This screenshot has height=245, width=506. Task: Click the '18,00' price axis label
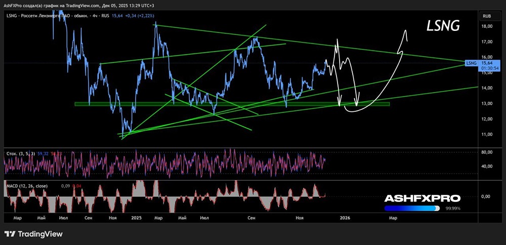(x=487, y=26)
